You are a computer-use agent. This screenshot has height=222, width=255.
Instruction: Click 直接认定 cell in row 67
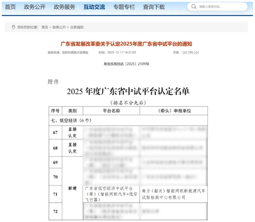coord(72,132)
